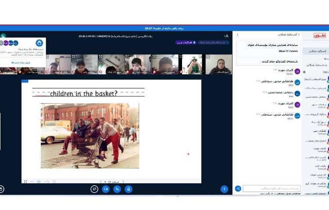This screenshot has width=329, height=210.
Task: Toggle fullscreen for the presentation
Action: (25, 182)
